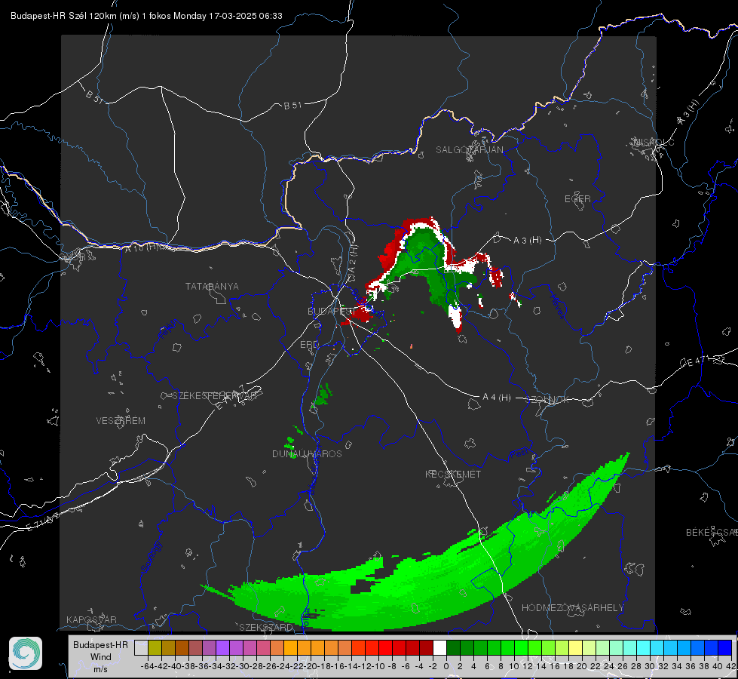Click the VESZPRÉM city label
The image size is (738, 679).
pyautogui.click(x=121, y=420)
